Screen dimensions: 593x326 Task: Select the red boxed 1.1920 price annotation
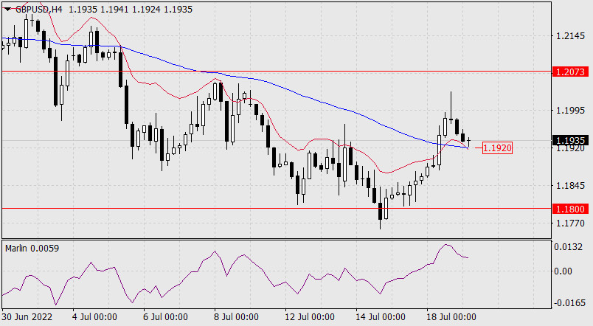click(x=497, y=148)
